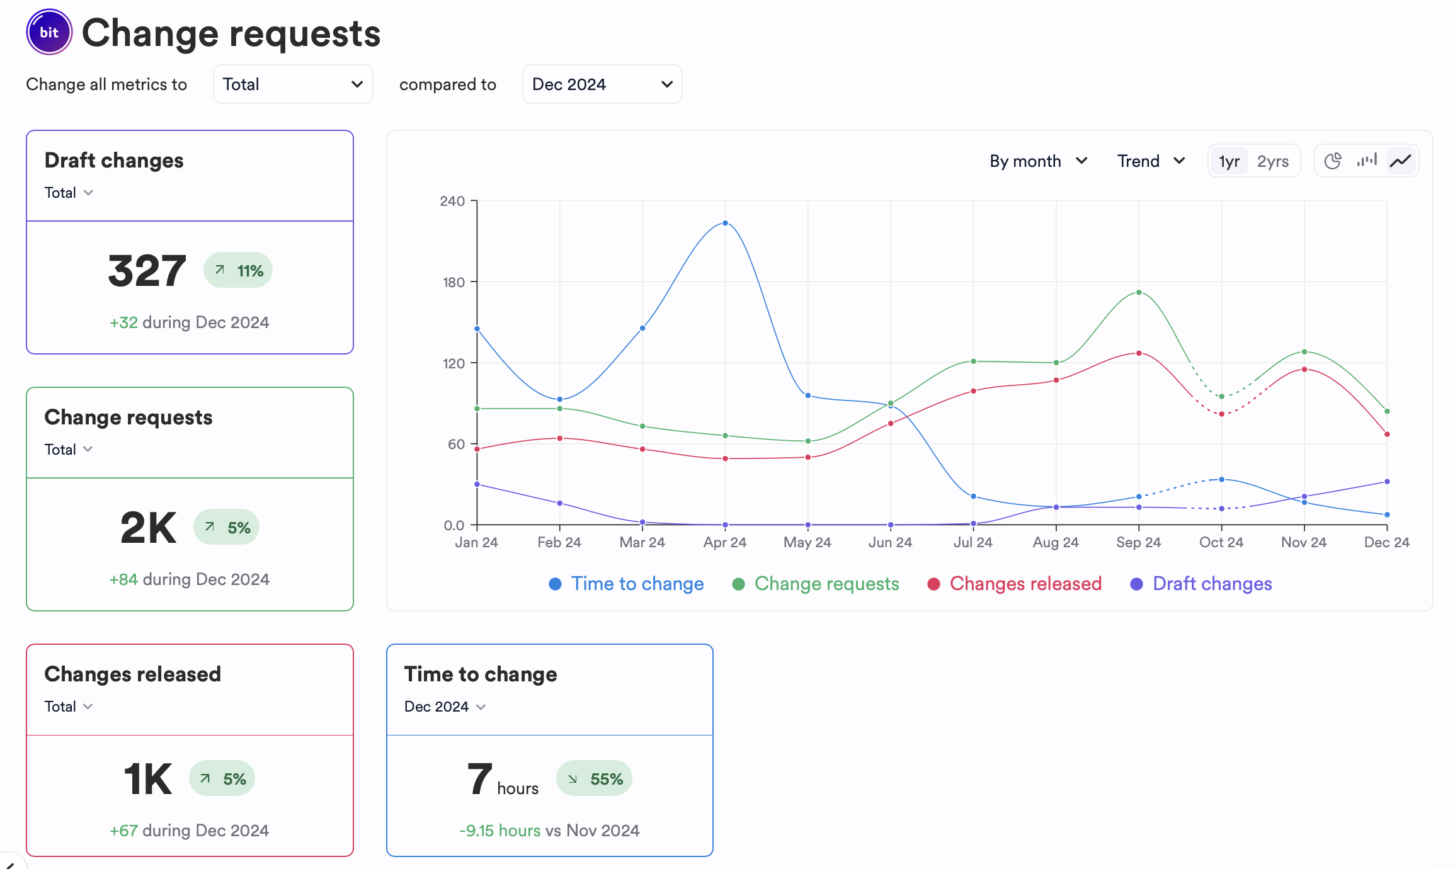Expand Total selector in Draft changes card
The width and height of the screenshot is (1455, 869).
tap(69, 193)
